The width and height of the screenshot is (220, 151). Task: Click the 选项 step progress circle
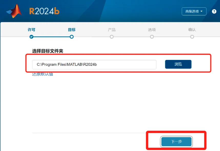152,37
